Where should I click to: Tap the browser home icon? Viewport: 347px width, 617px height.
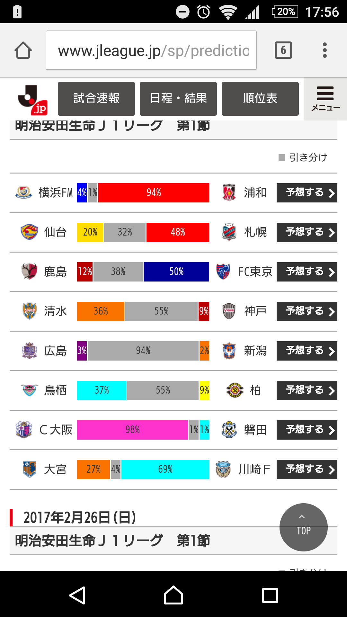23,50
